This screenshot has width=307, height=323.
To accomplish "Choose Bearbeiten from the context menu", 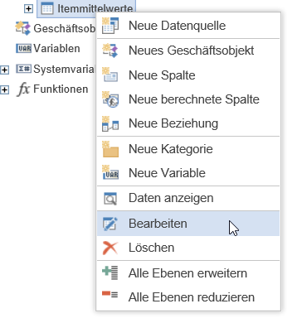I will click(188, 224).
